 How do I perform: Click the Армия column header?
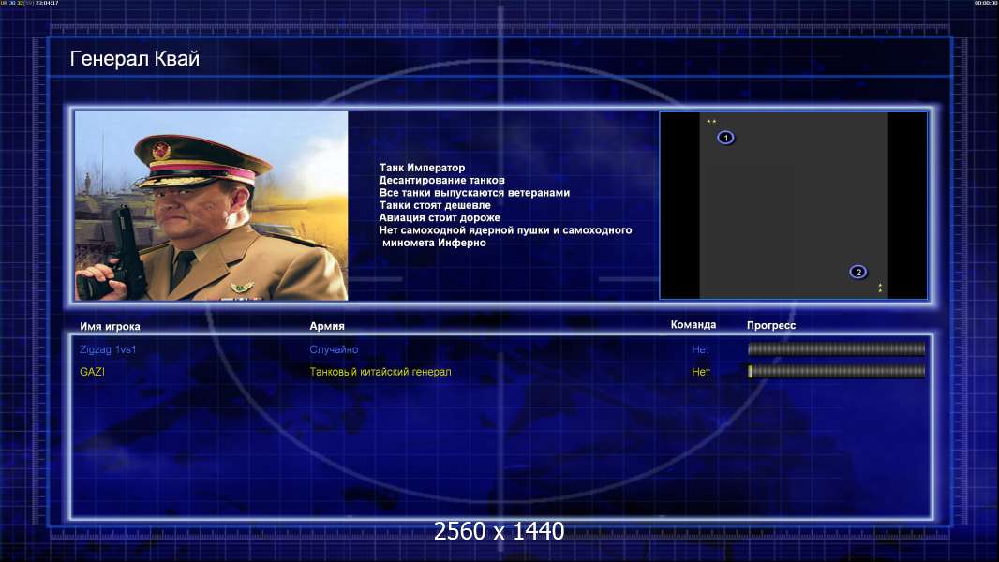(x=327, y=326)
